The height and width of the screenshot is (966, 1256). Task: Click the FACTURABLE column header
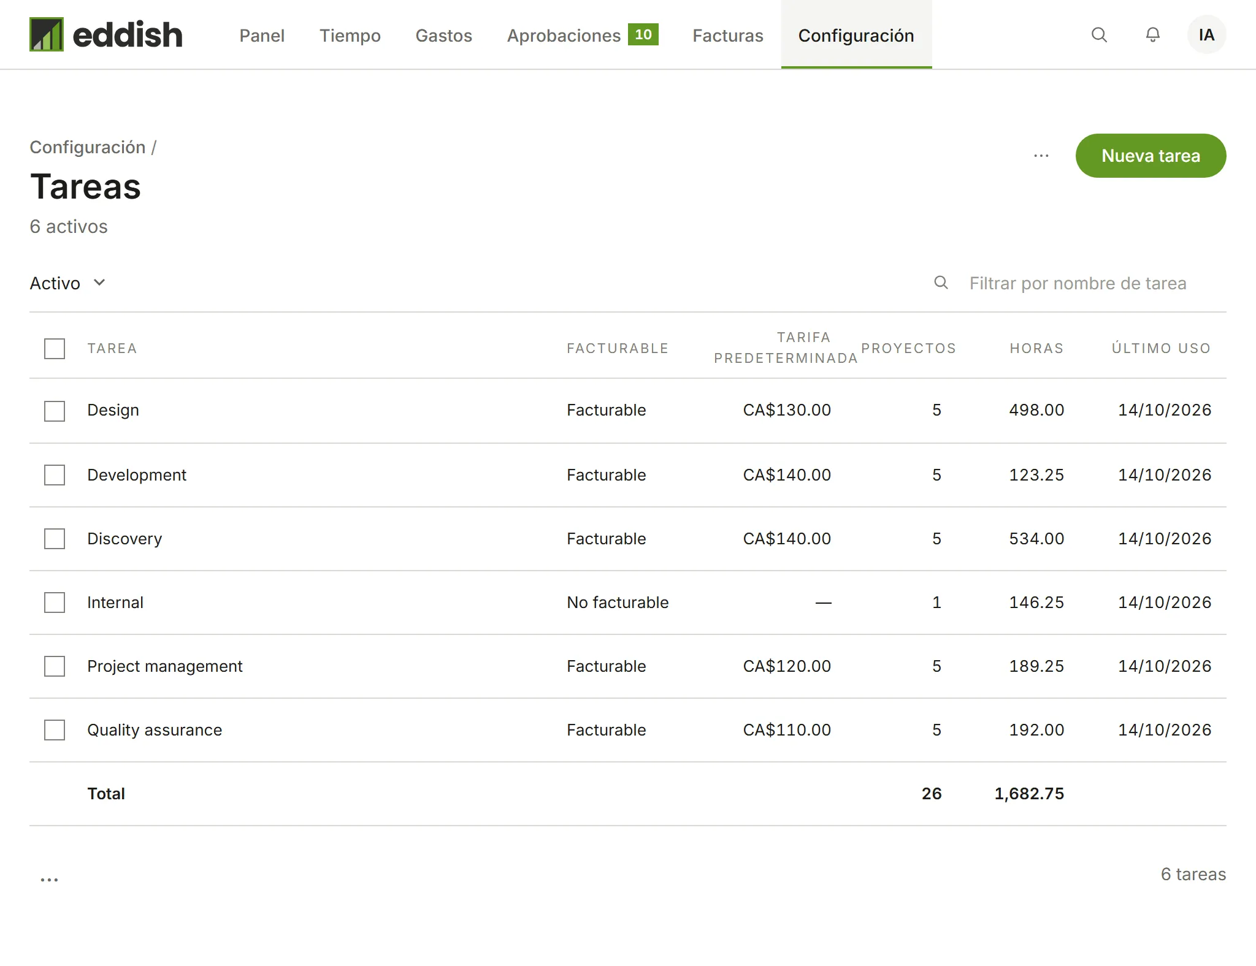[618, 348]
